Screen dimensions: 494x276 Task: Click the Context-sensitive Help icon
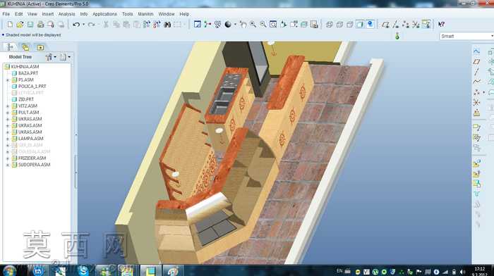[441, 24]
